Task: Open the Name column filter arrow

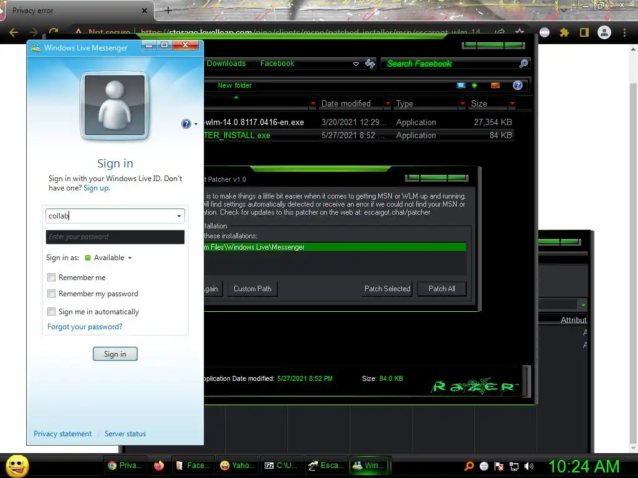Action: 313,104
